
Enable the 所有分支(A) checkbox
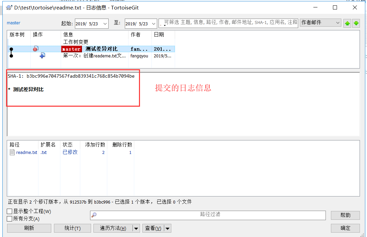[x=9, y=218]
